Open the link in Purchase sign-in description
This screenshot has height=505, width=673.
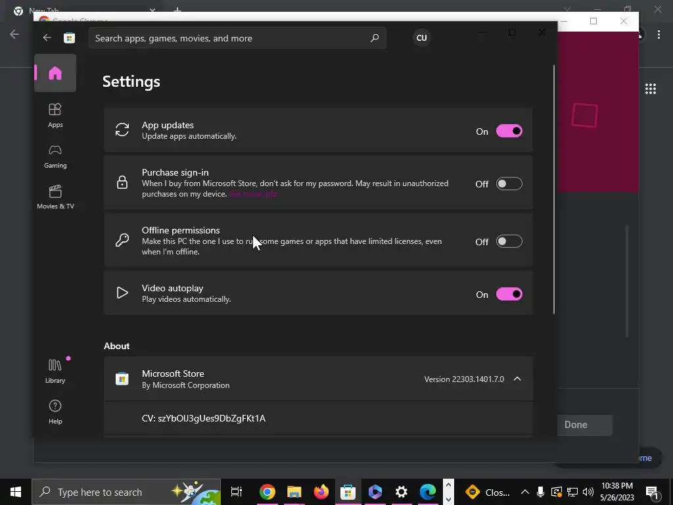tap(254, 194)
